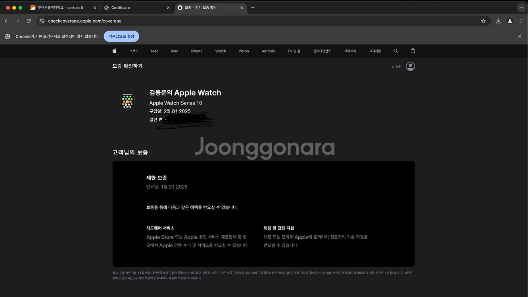
Task: Open the Mac menu item
Action: 155,51
